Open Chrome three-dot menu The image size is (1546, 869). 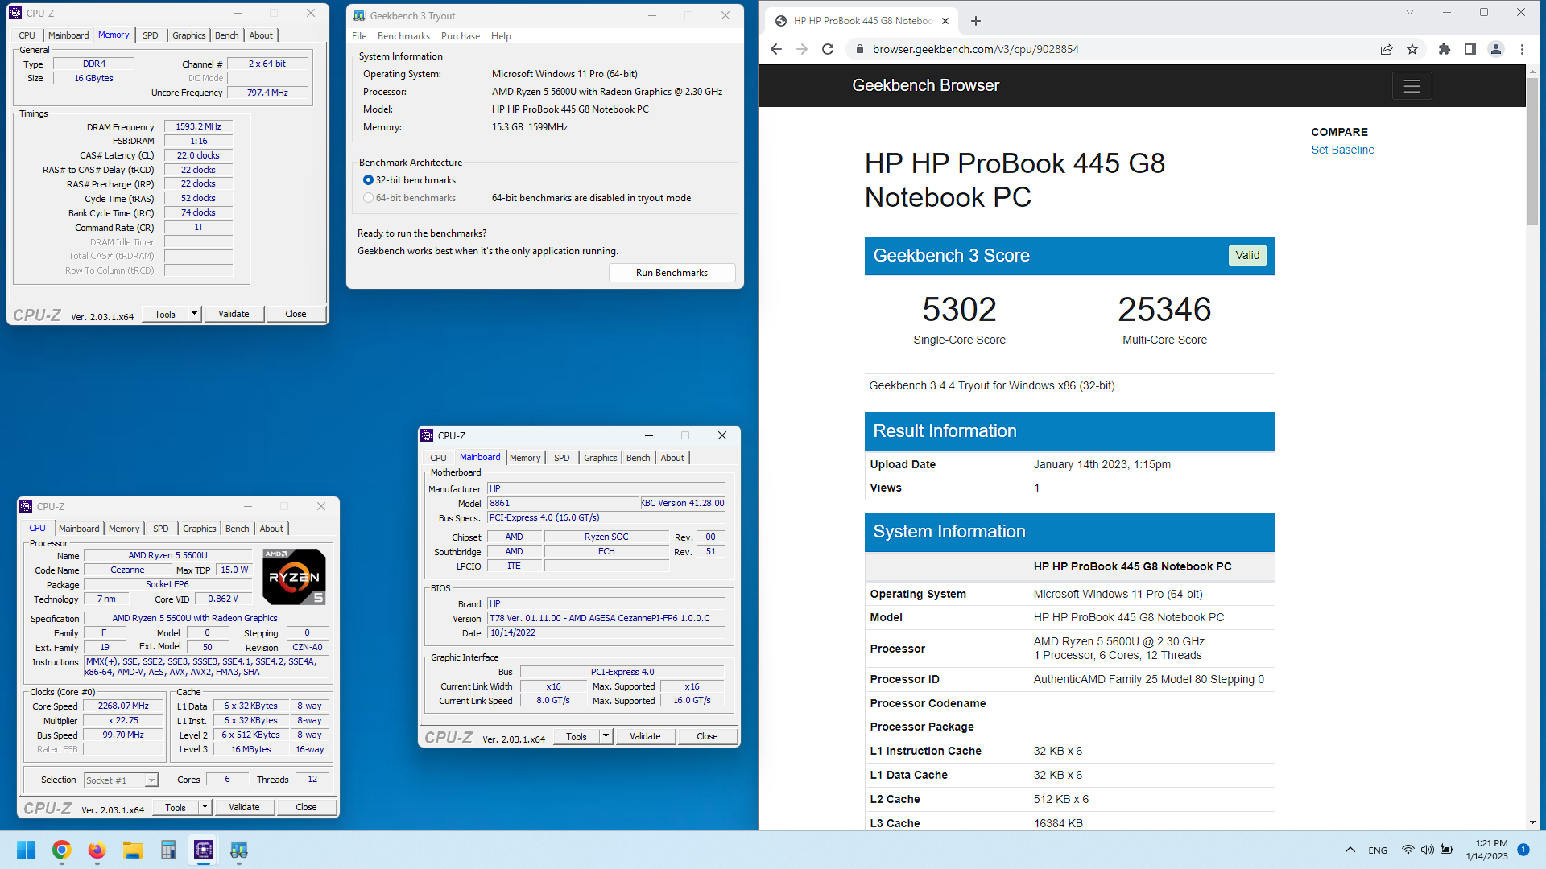(1522, 49)
